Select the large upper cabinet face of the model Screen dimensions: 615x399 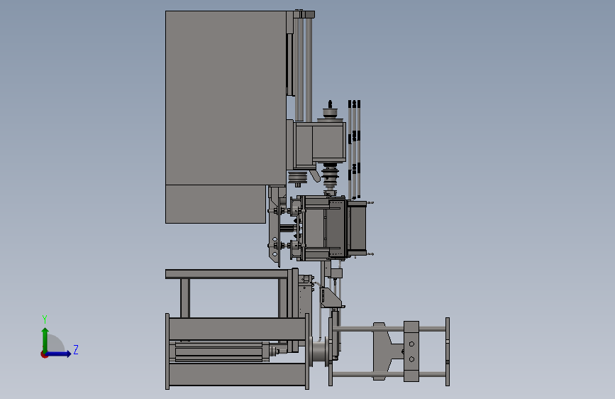pyautogui.click(x=226, y=98)
